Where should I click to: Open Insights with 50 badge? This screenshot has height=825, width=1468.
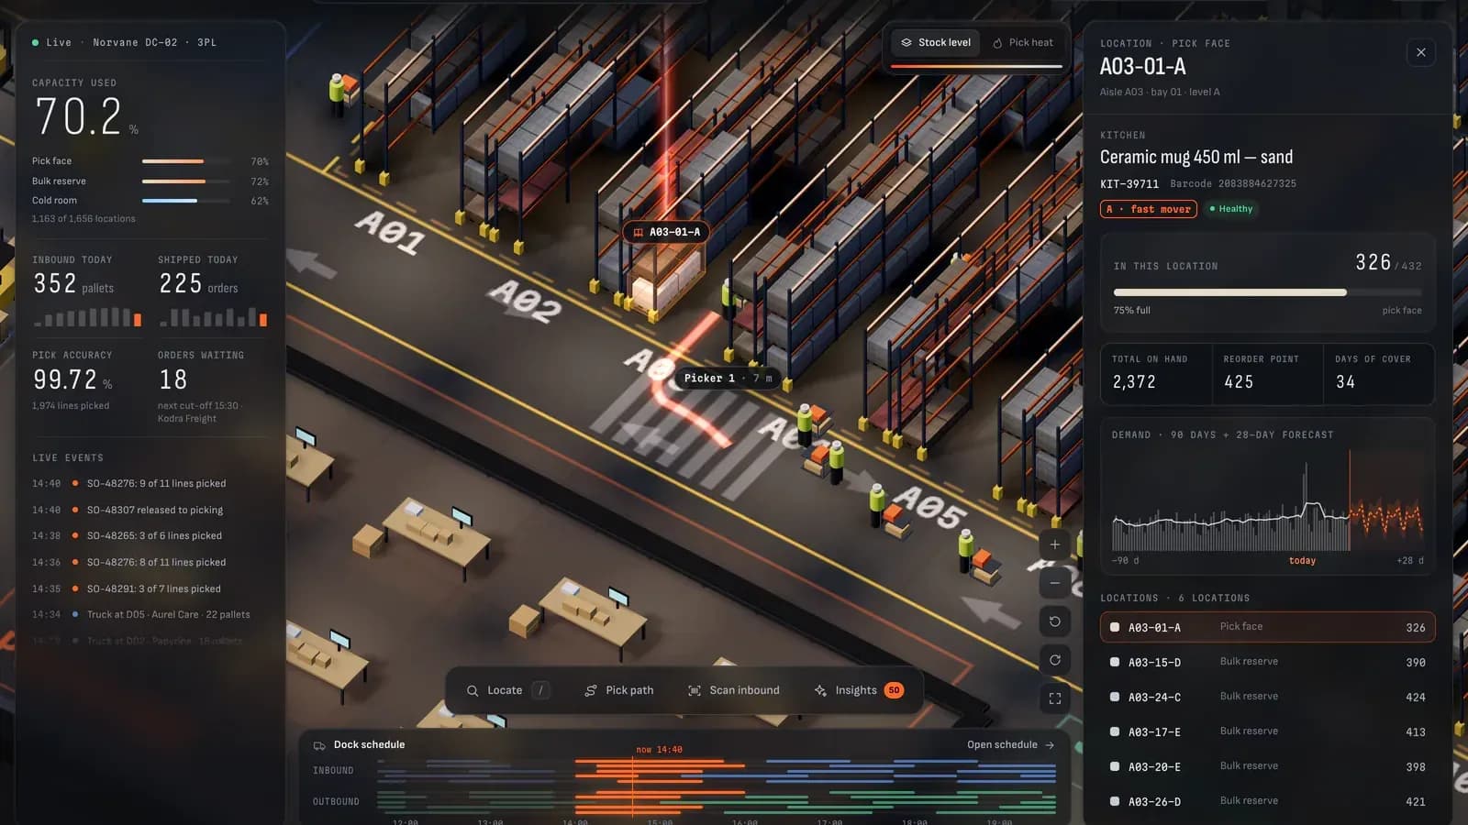tap(859, 690)
